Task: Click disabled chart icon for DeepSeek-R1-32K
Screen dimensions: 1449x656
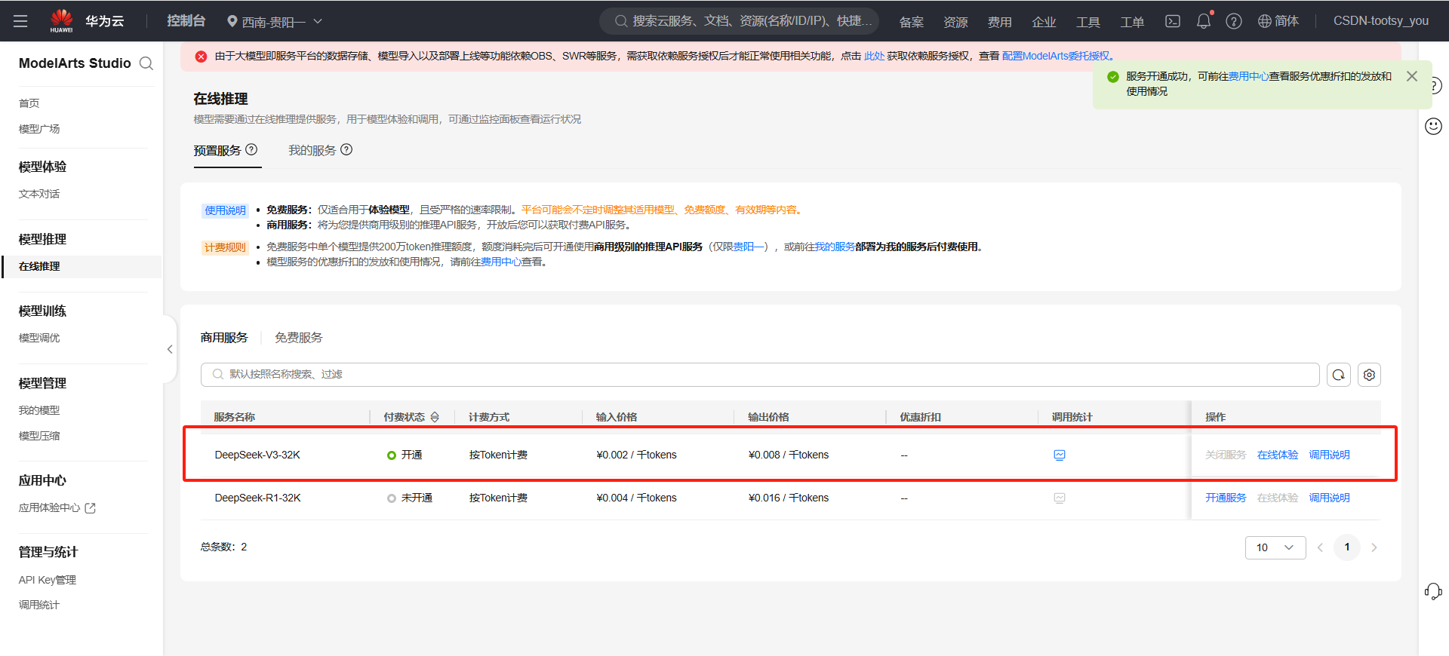Action: click(x=1060, y=498)
